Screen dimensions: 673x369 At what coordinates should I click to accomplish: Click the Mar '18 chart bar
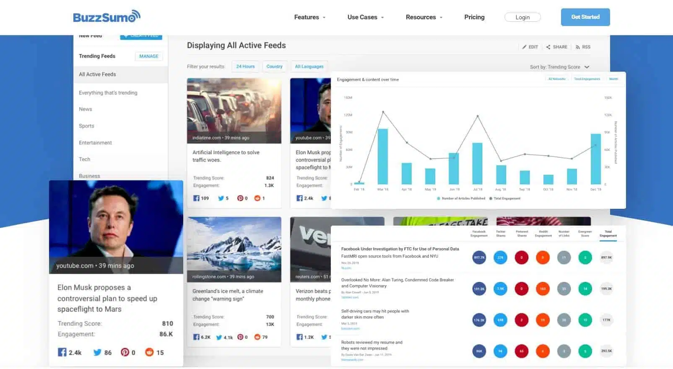click(382, 156)
